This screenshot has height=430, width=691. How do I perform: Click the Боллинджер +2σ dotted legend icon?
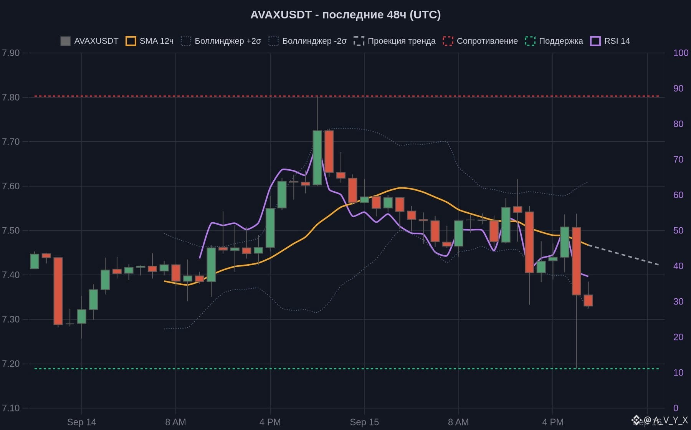pyautogui.click(x=186, y=41)
